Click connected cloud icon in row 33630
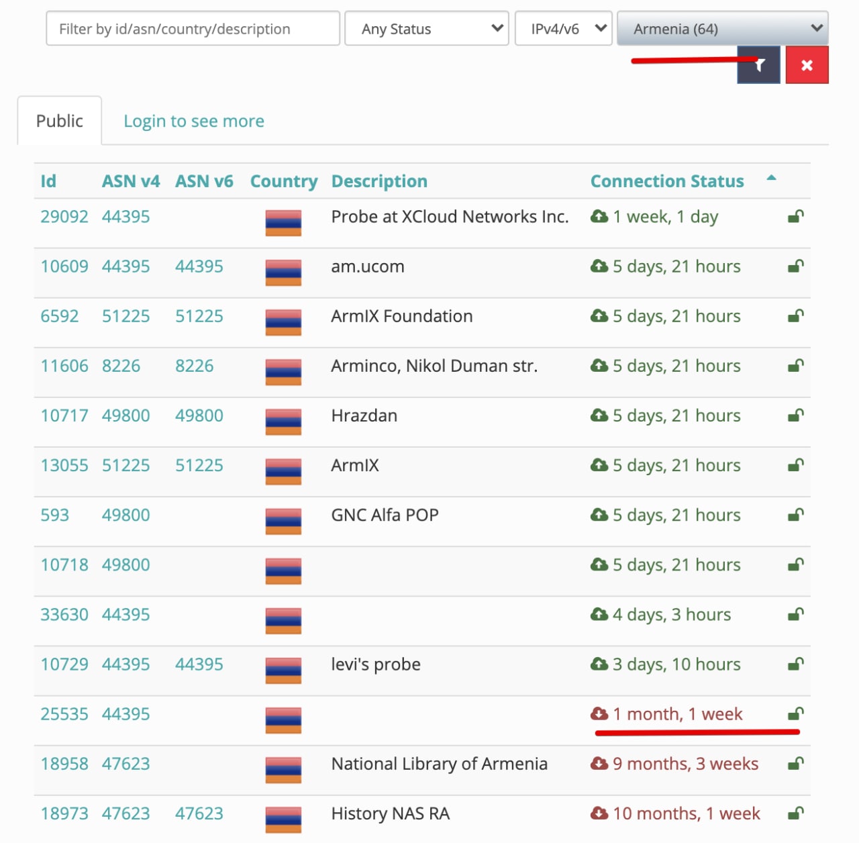 pyautogui.click(x=599, y=613)
